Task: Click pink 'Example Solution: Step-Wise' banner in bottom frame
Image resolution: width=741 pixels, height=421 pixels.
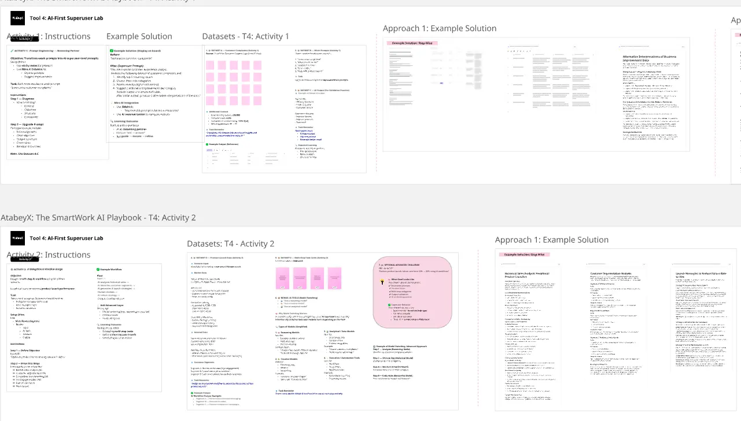Action: pos(524,255)
